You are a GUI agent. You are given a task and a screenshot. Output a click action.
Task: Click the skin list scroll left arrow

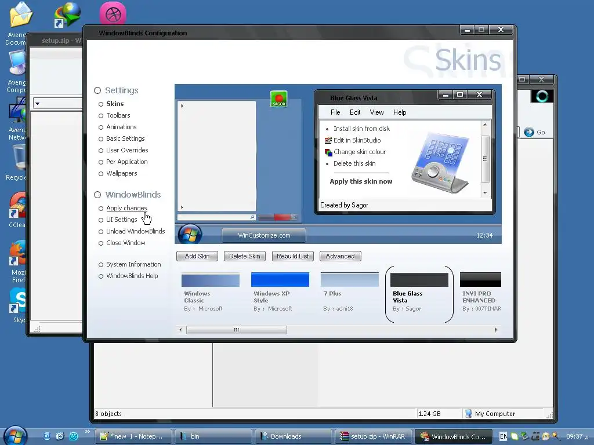coord(180,330)
